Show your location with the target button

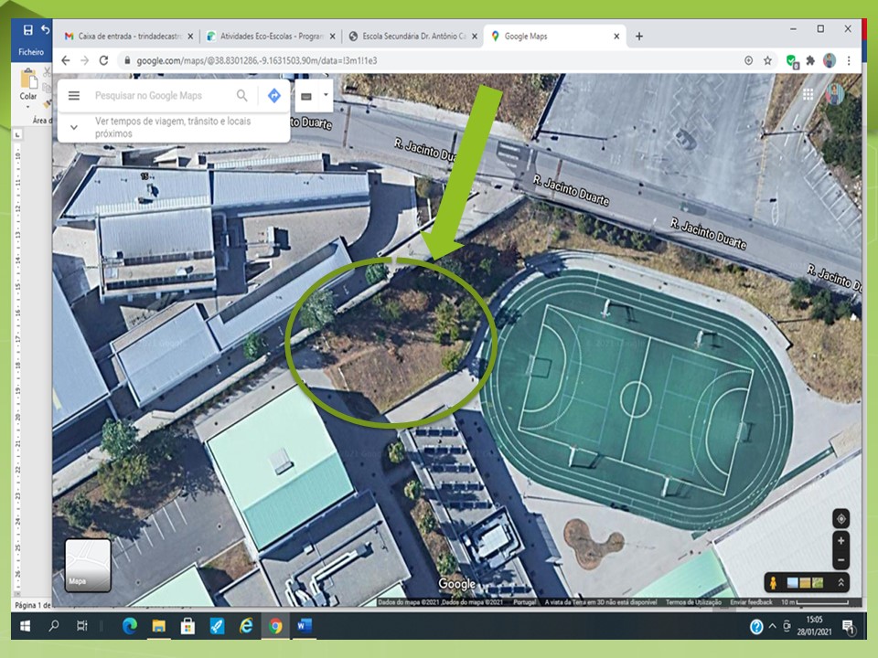coord(841,519)
